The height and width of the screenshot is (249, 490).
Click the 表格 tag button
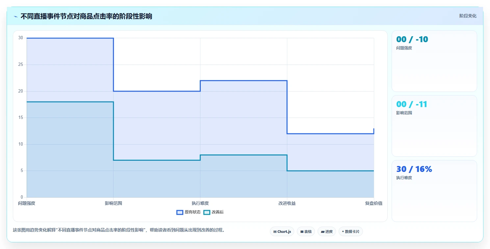coord(306,232)
